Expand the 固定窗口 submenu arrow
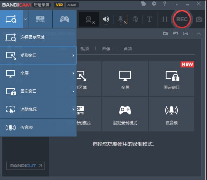The width and height of the screenshot is (207, 180). (73, 91)
